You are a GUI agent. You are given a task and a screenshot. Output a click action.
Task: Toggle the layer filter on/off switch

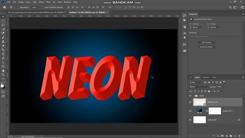tap(224, 82)
